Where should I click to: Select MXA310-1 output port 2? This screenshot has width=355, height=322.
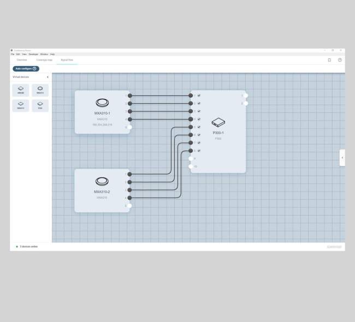(130, 103)
